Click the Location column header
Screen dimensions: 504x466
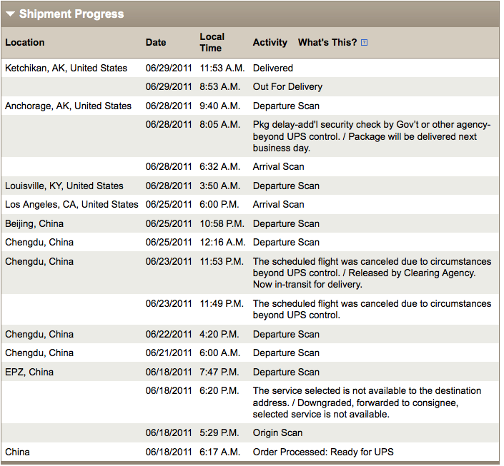(25, 42)
